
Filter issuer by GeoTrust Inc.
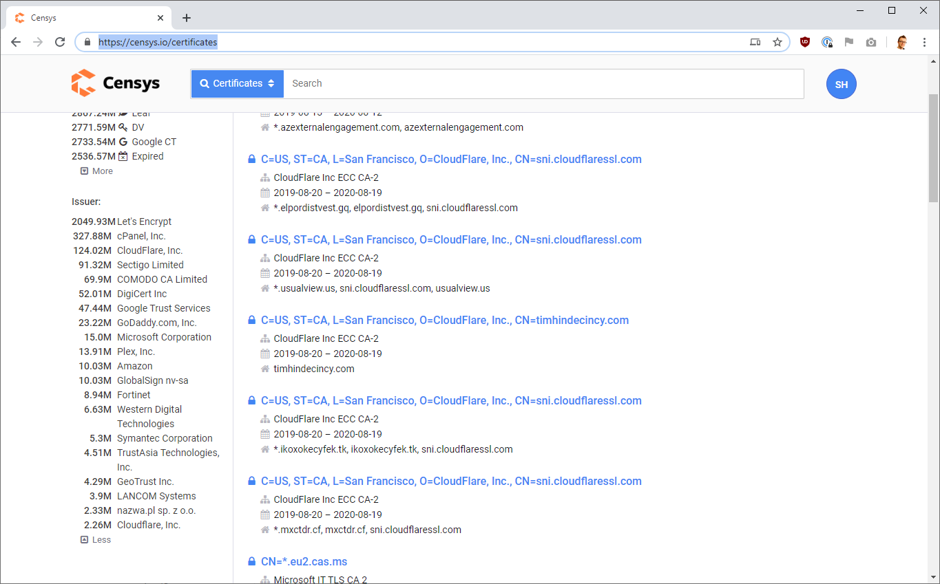[x=145, y=482]
